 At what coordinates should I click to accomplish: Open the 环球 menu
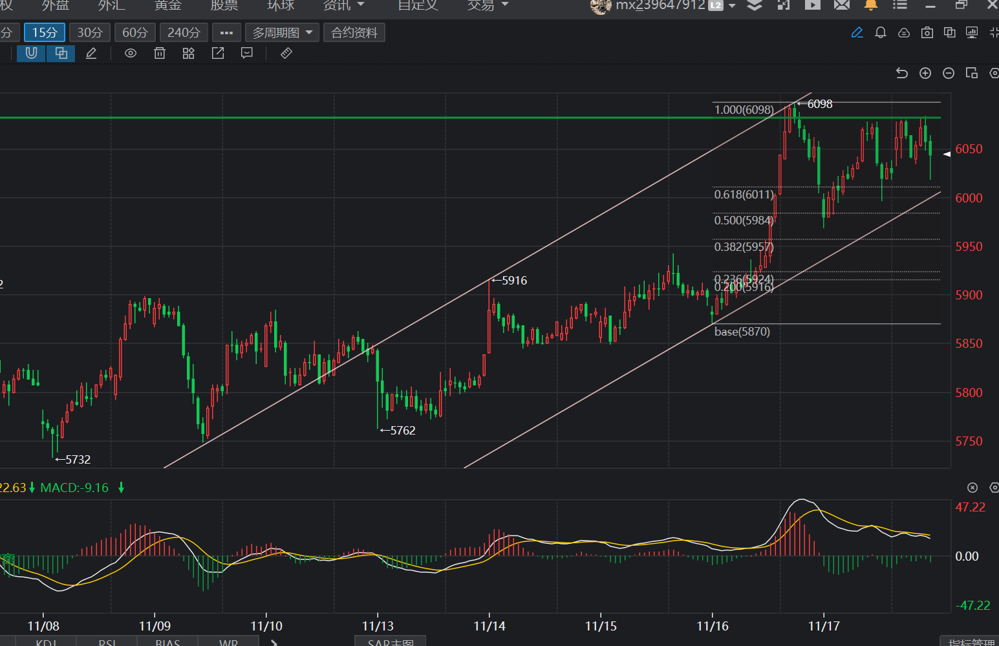(281, 5)
